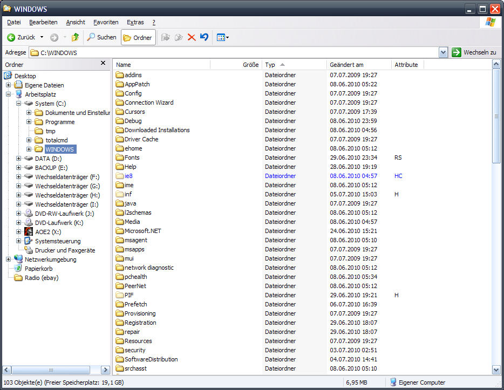The height and width of the screenshot is (390, 504).
Task: Expand the WINDOWS tree node
Action: pos(29,149)
